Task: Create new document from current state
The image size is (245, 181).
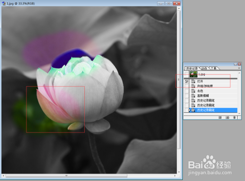Action: 220,117
